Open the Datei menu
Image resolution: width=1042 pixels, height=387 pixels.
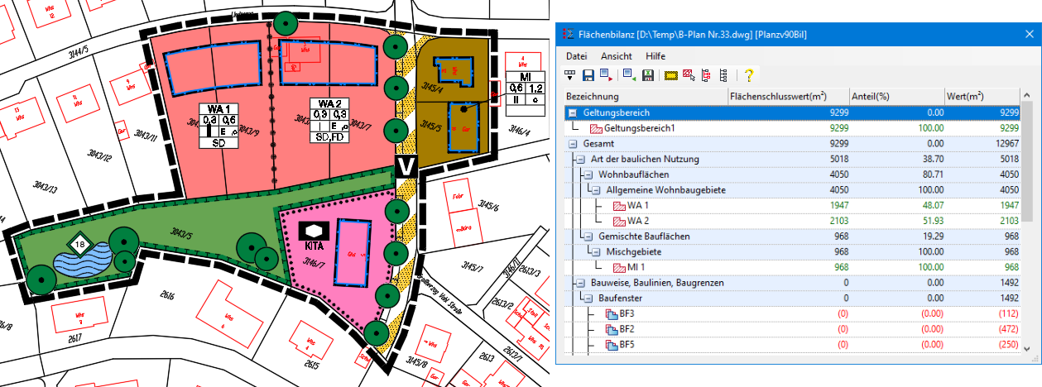[x=578, y=55]
